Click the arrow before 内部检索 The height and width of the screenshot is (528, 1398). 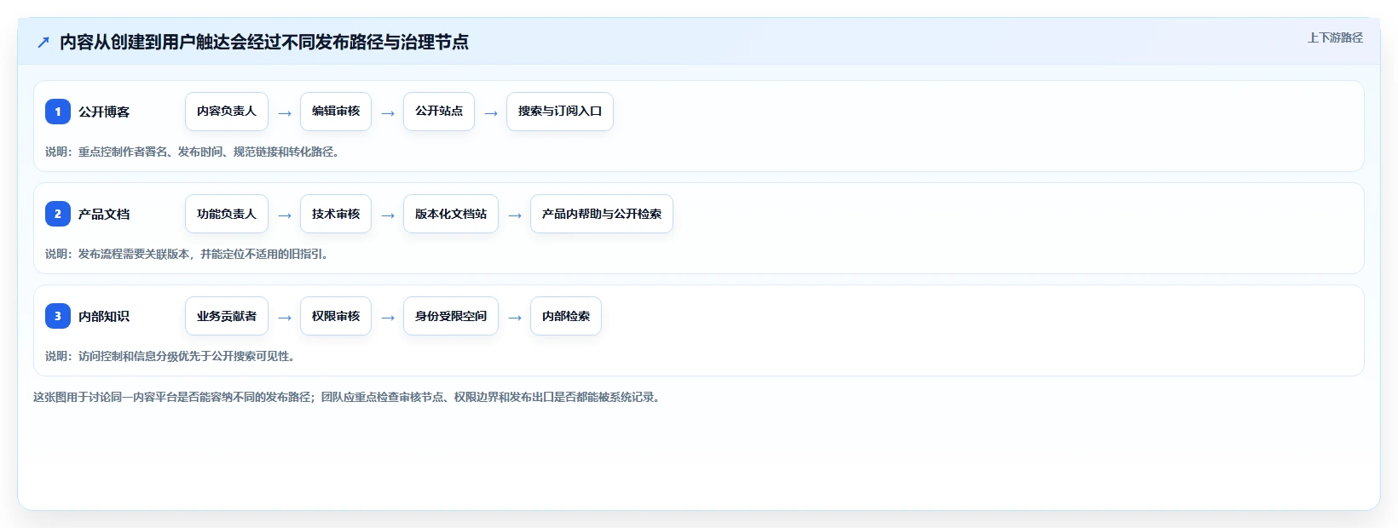coord(515,318)
